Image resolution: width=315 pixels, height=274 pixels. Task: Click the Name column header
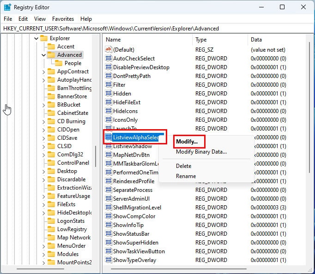pos(148,40)
